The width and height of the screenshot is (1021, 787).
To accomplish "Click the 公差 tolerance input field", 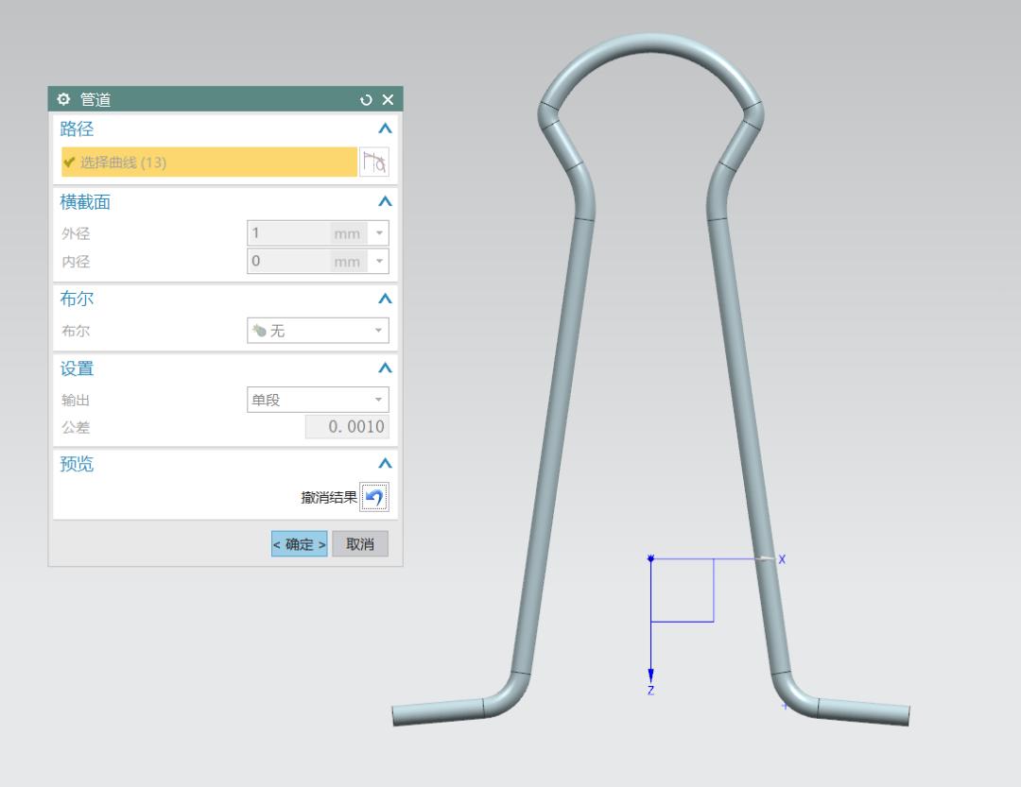I will tap(346, 427).
